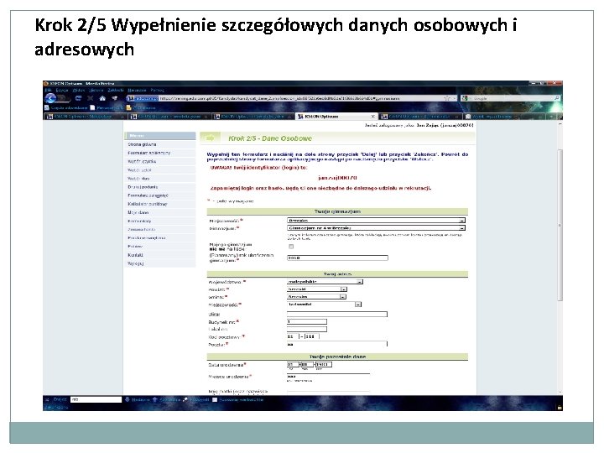Open 'Strona główna' in side menu
Screen dimensions: 604x453
142,144
